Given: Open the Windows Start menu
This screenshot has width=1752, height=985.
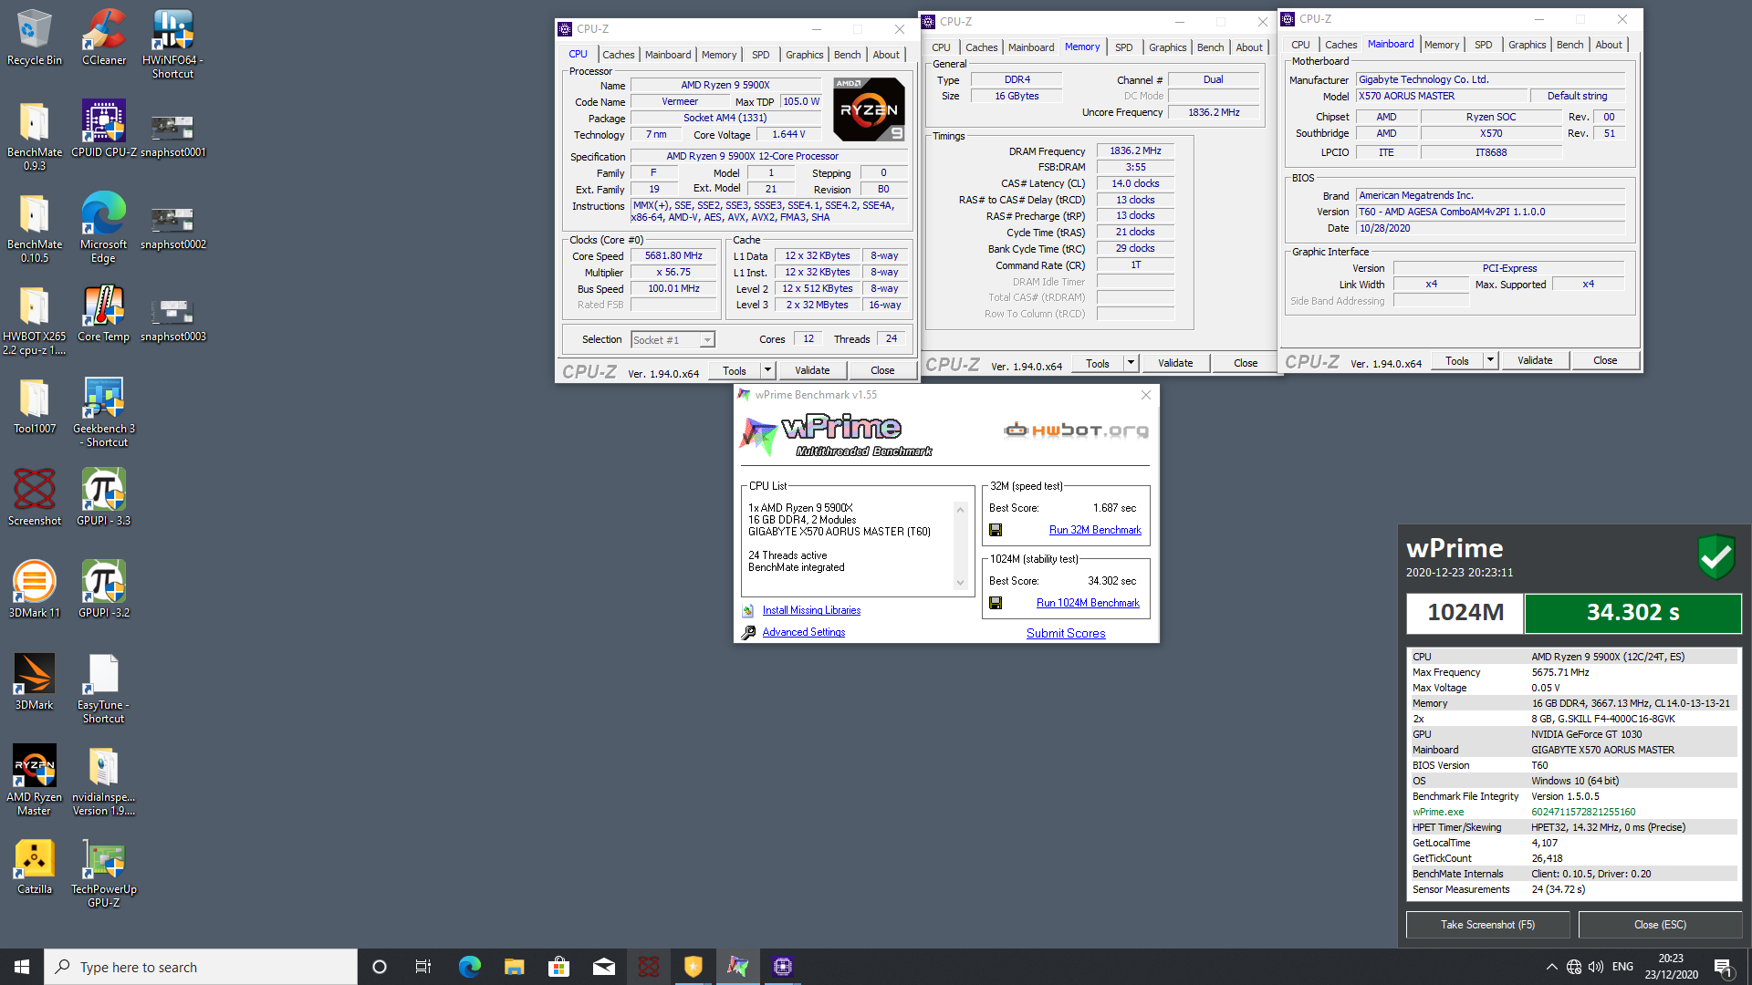Looking at the screenshot, I should point(22,967).
